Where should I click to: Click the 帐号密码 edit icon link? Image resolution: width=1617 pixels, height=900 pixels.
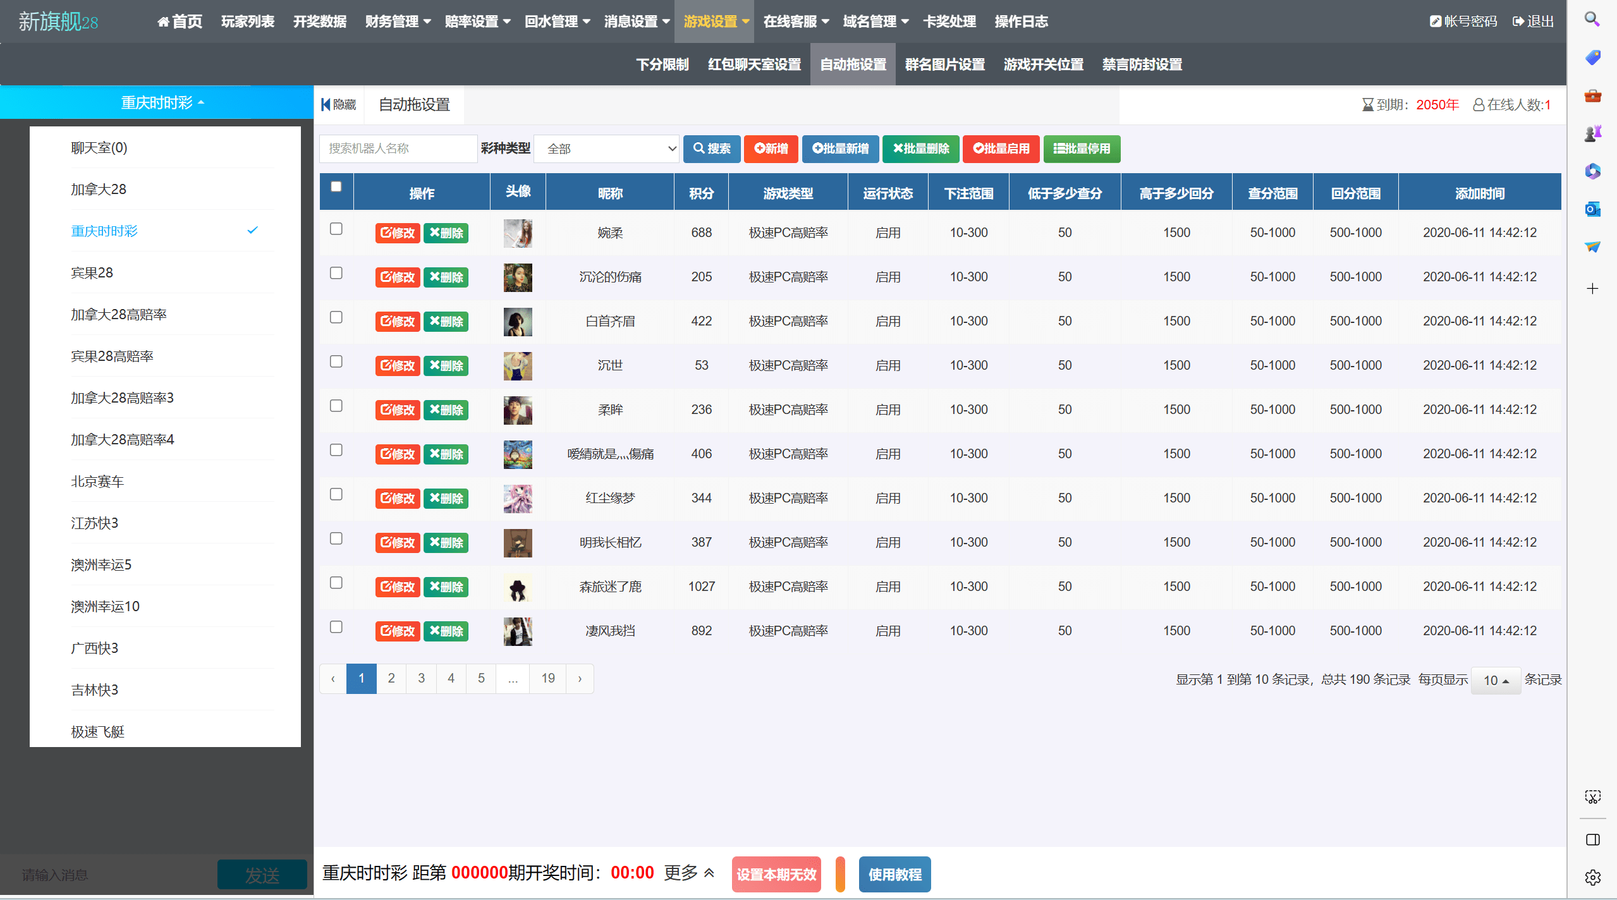coord(1463,21)
